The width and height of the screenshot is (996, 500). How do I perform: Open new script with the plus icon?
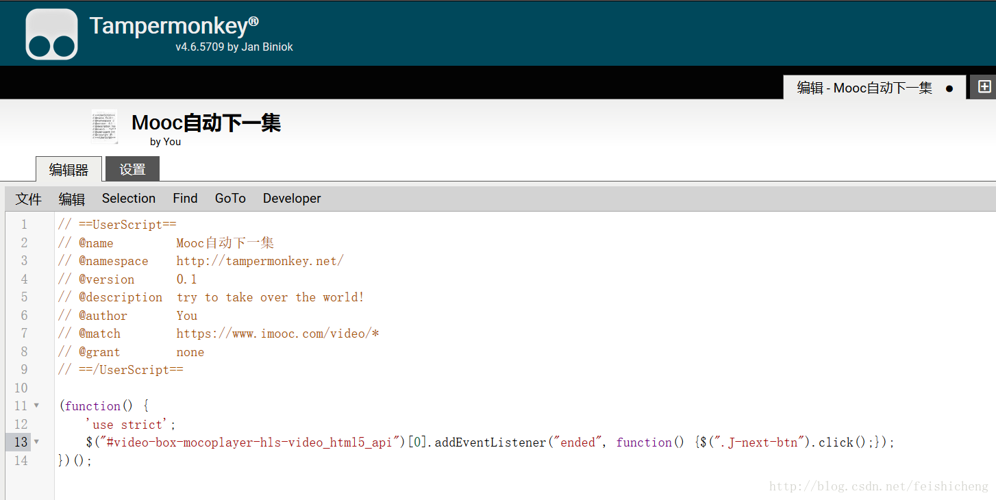(984, 86)
